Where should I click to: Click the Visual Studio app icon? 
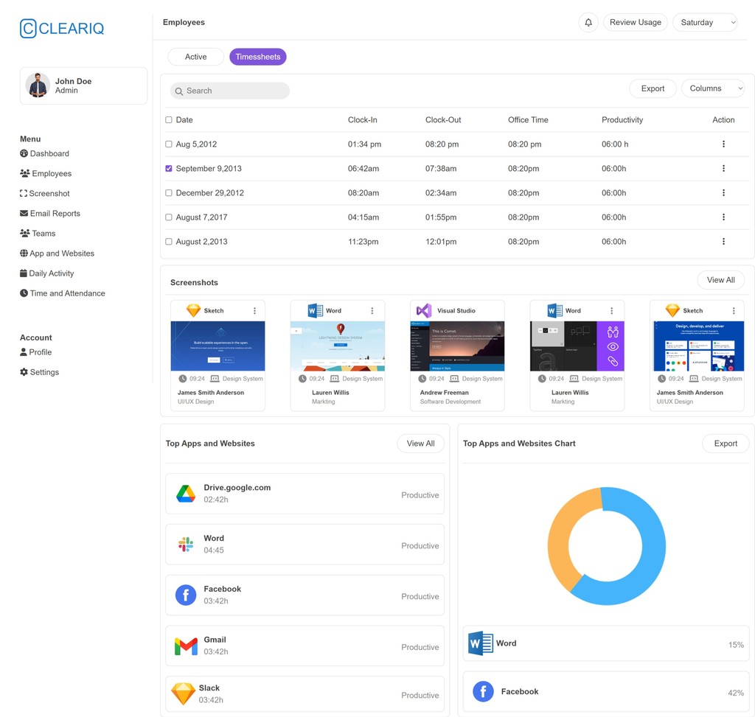click(x=424, y=311)
